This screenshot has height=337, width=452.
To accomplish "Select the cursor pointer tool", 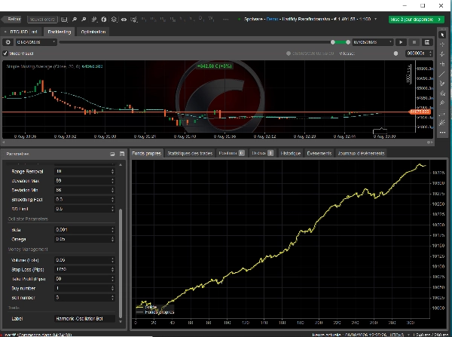I will point(442,35).
